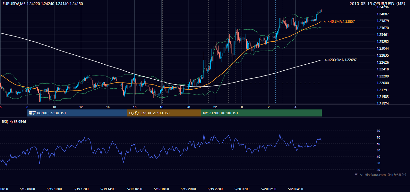Click the 5/19 18:00 date label
The image size is (410, 192).
tap(162, 189)
